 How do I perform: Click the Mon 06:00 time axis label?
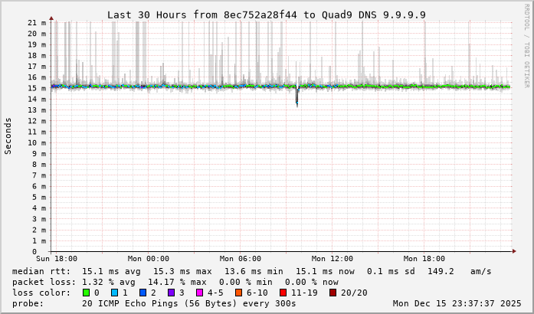click(x=240, y=259)
